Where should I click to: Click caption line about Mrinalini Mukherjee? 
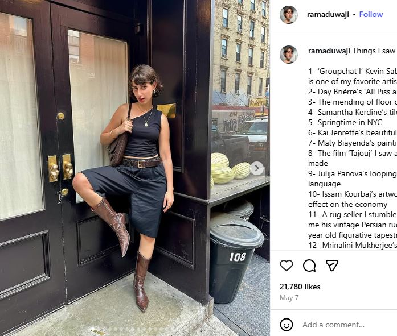[x=353, y=245]
